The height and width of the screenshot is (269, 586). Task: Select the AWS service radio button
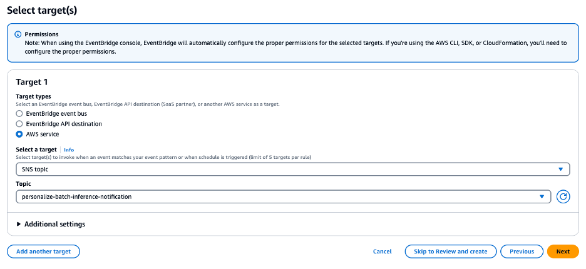point(19,134)
